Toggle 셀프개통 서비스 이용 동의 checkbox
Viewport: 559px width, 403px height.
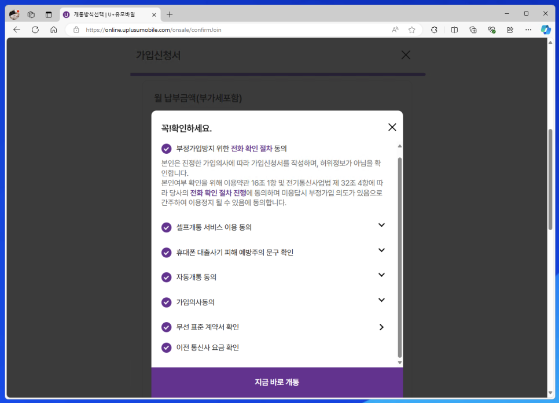coord(167,227)
